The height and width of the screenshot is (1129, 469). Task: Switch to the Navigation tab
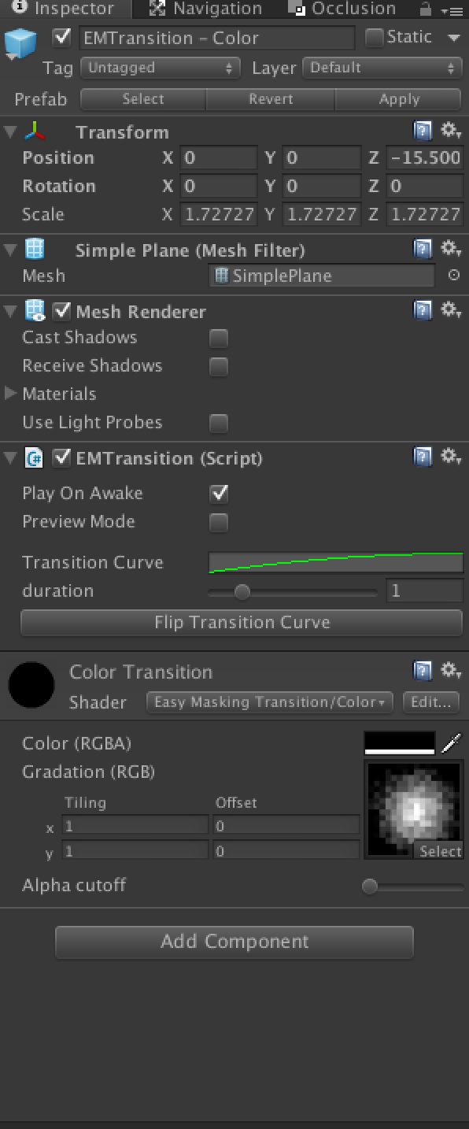point(206,9)
